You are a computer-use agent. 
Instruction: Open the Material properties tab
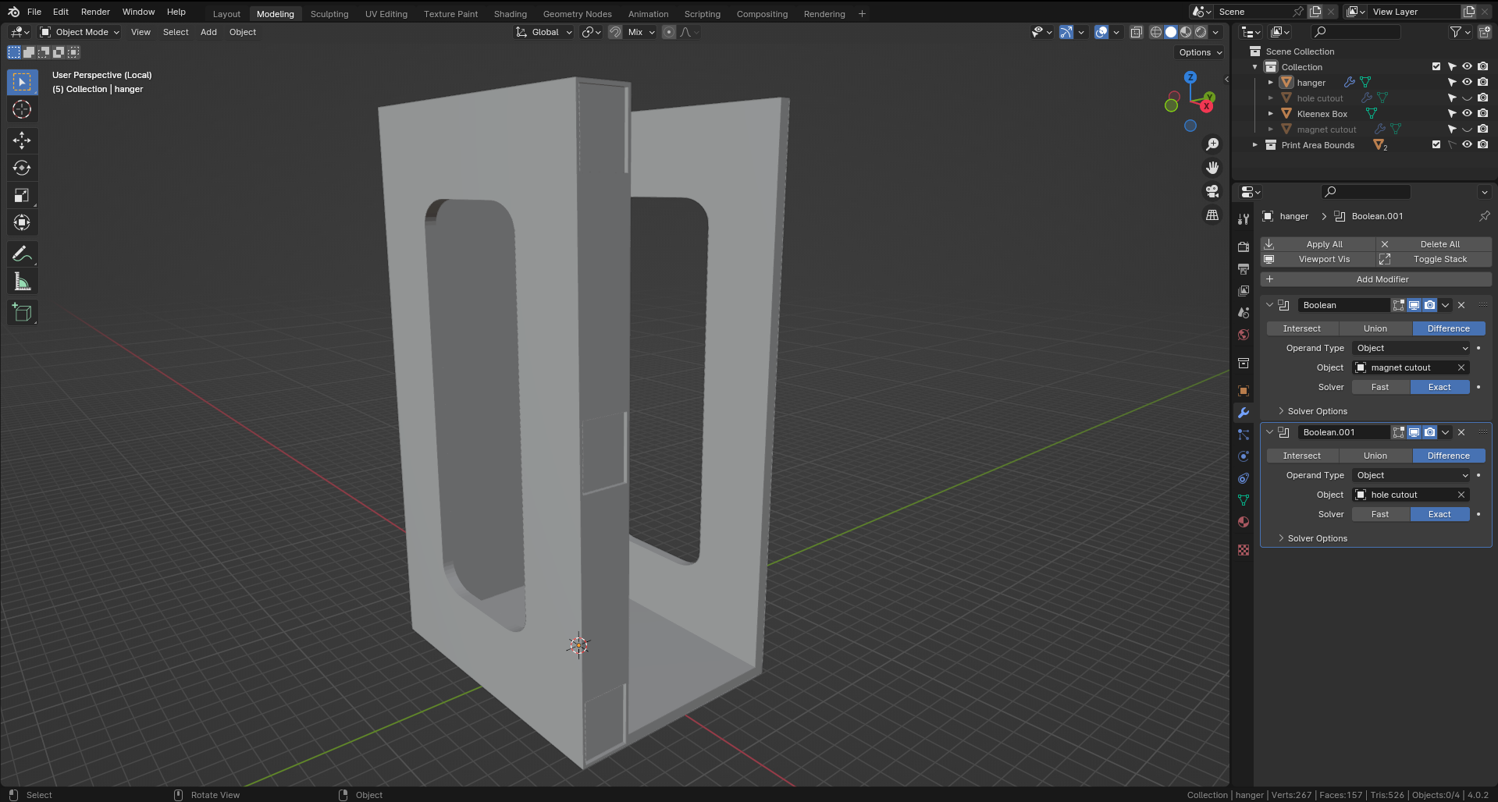click(1243, 522)
